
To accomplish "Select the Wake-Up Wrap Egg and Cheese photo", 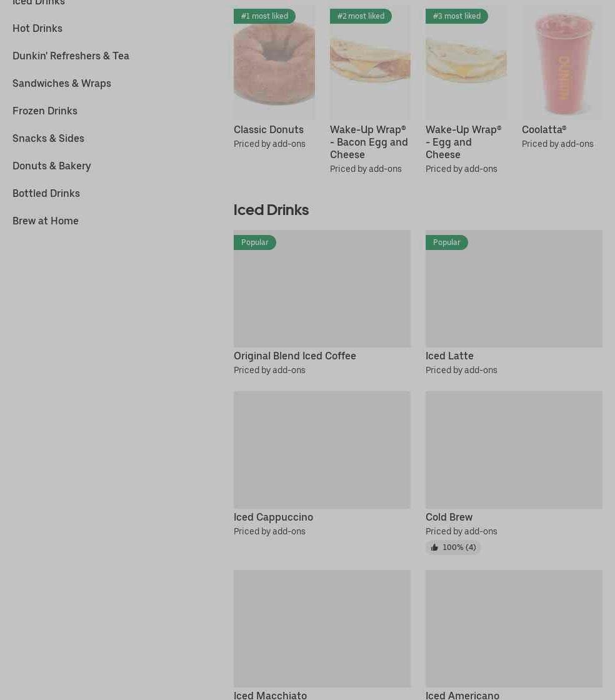I will [466, 62].
